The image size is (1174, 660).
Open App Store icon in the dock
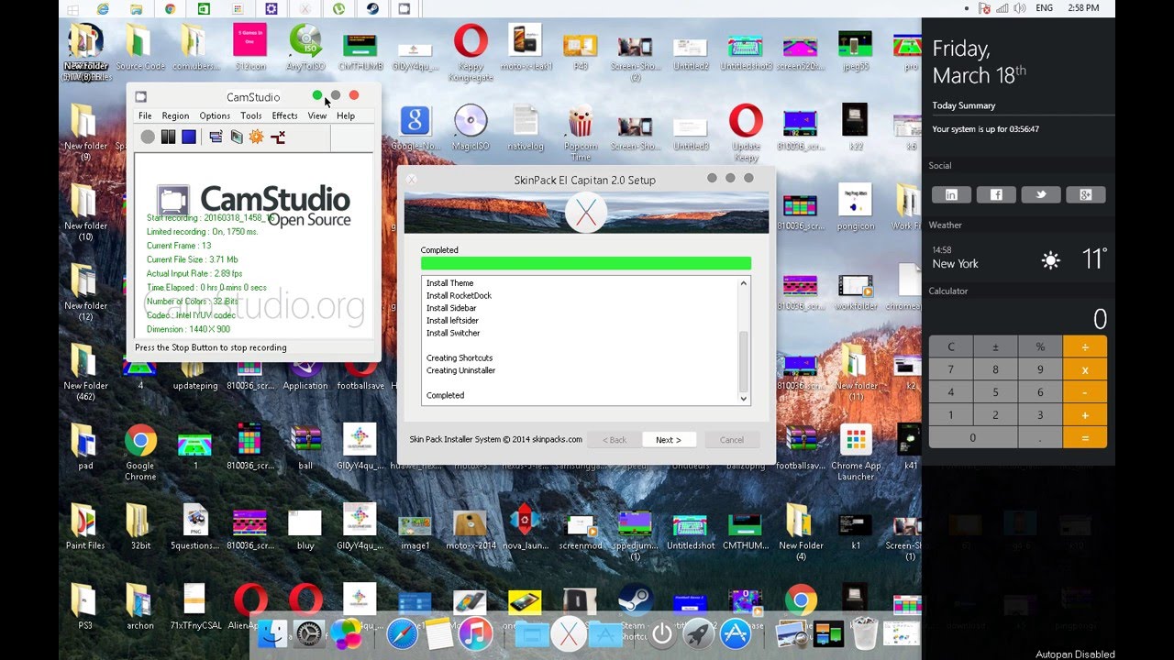(x=736, y=633)
